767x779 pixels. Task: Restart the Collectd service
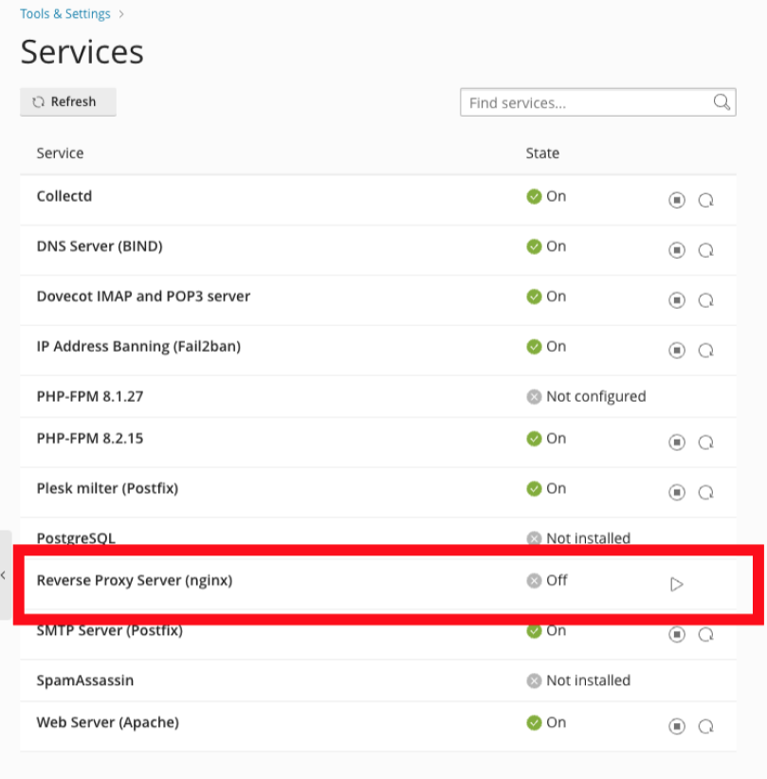705,200
